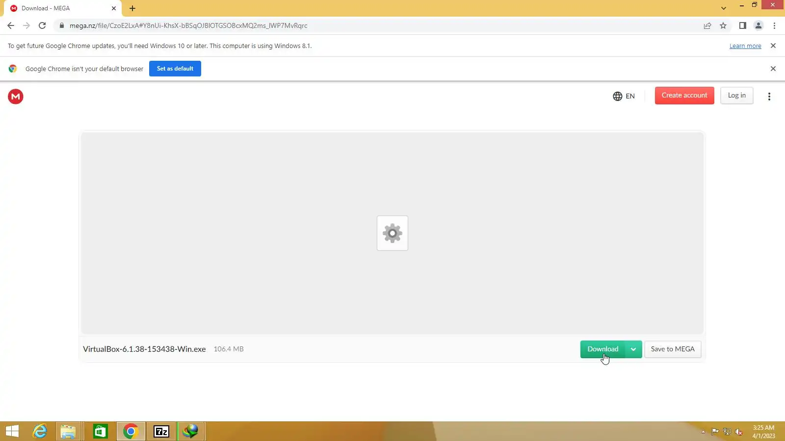
Task: Close the Download - MEGA tab
Action: (x=114, y=8)
